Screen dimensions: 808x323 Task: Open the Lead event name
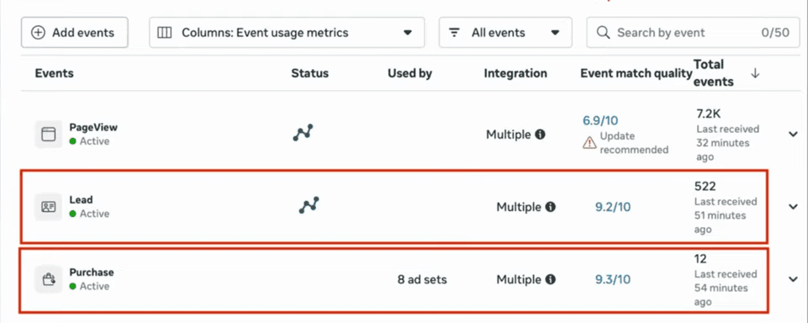81,199
